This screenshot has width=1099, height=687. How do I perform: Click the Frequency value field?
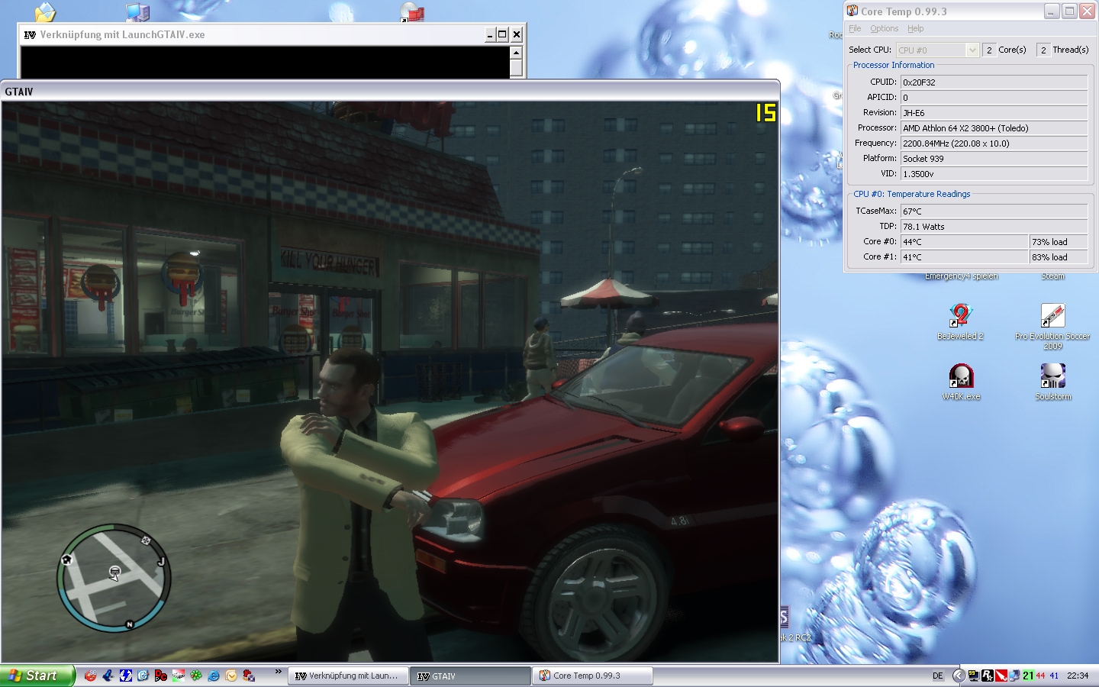(x=994, y=144)
